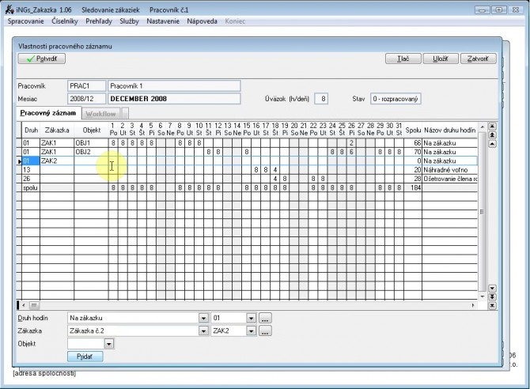
Task: Browse Zákazka with ellipsis button
Action: pyautogui.click(x=265, y=330)
